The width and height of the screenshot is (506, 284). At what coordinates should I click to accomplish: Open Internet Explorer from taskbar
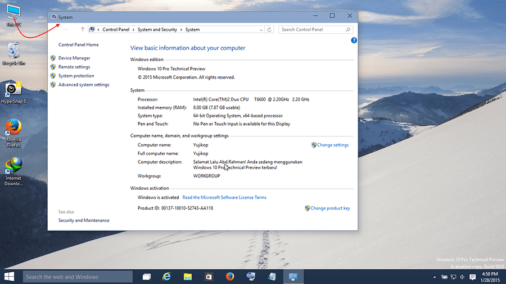coord(167,277)
